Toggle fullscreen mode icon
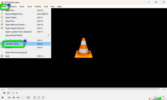 click(x=24, y=98)
